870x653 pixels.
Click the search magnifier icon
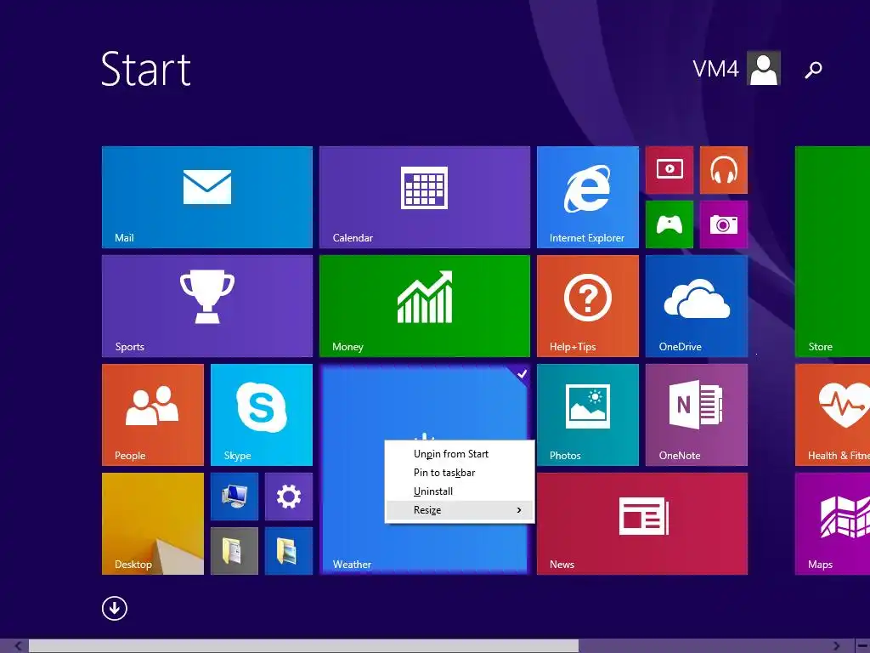point(813,70)
